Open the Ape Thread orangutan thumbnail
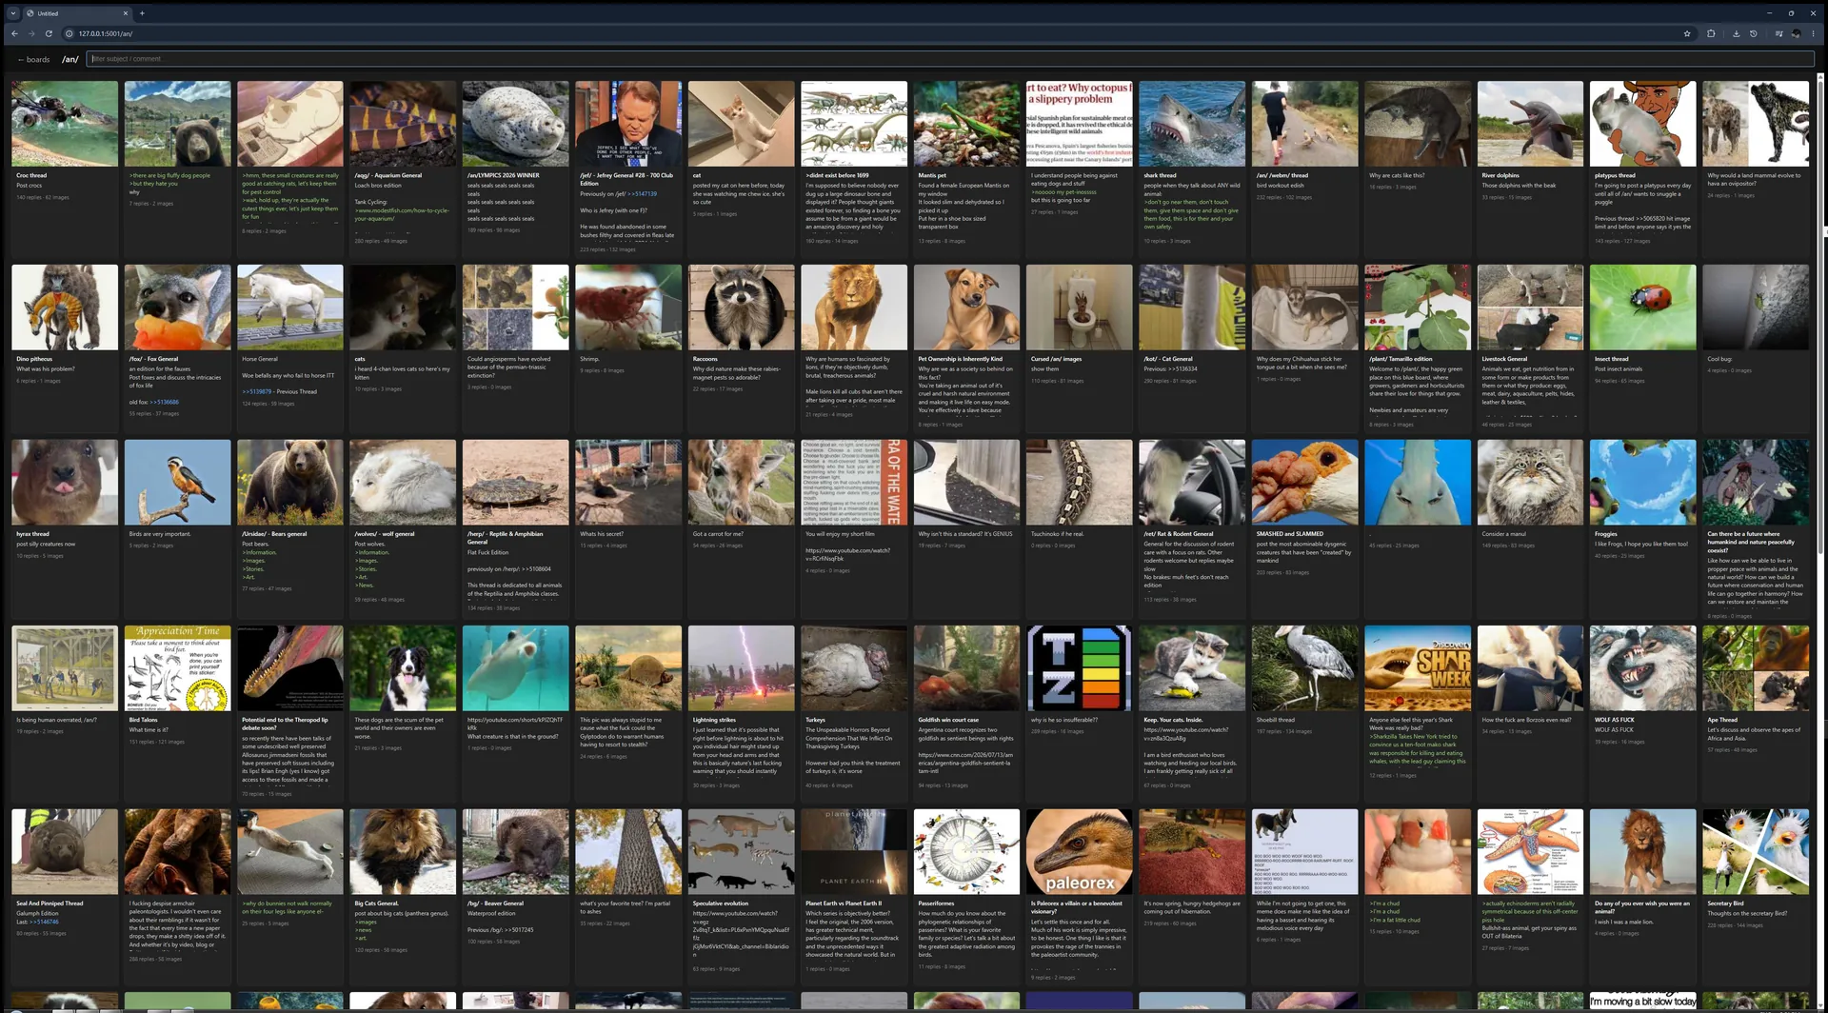This screenshot has height=1013, width=1828. (x=1756, y=668)
